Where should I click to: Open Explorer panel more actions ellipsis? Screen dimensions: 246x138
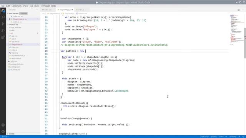(37, 10)
